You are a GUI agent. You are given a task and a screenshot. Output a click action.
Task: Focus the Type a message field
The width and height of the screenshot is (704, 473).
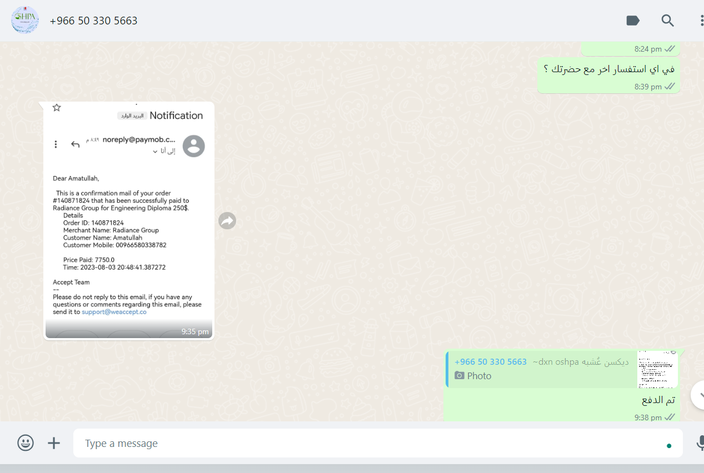point(378,443)
